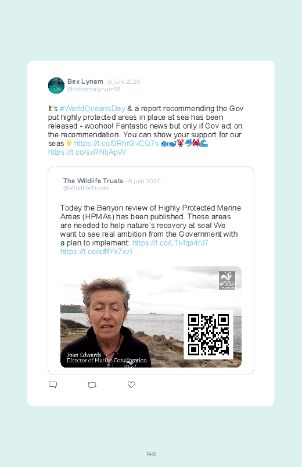Open the #WorldOceansDay hashtag
Image resolution: width=302 pixels, height=467 pixels.
[92, 108]
